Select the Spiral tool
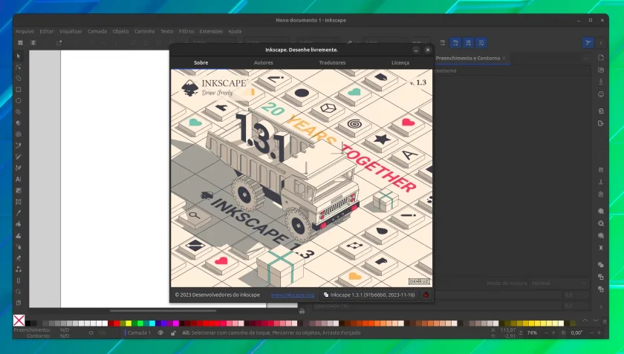624x354 pixels. [19, 134]
